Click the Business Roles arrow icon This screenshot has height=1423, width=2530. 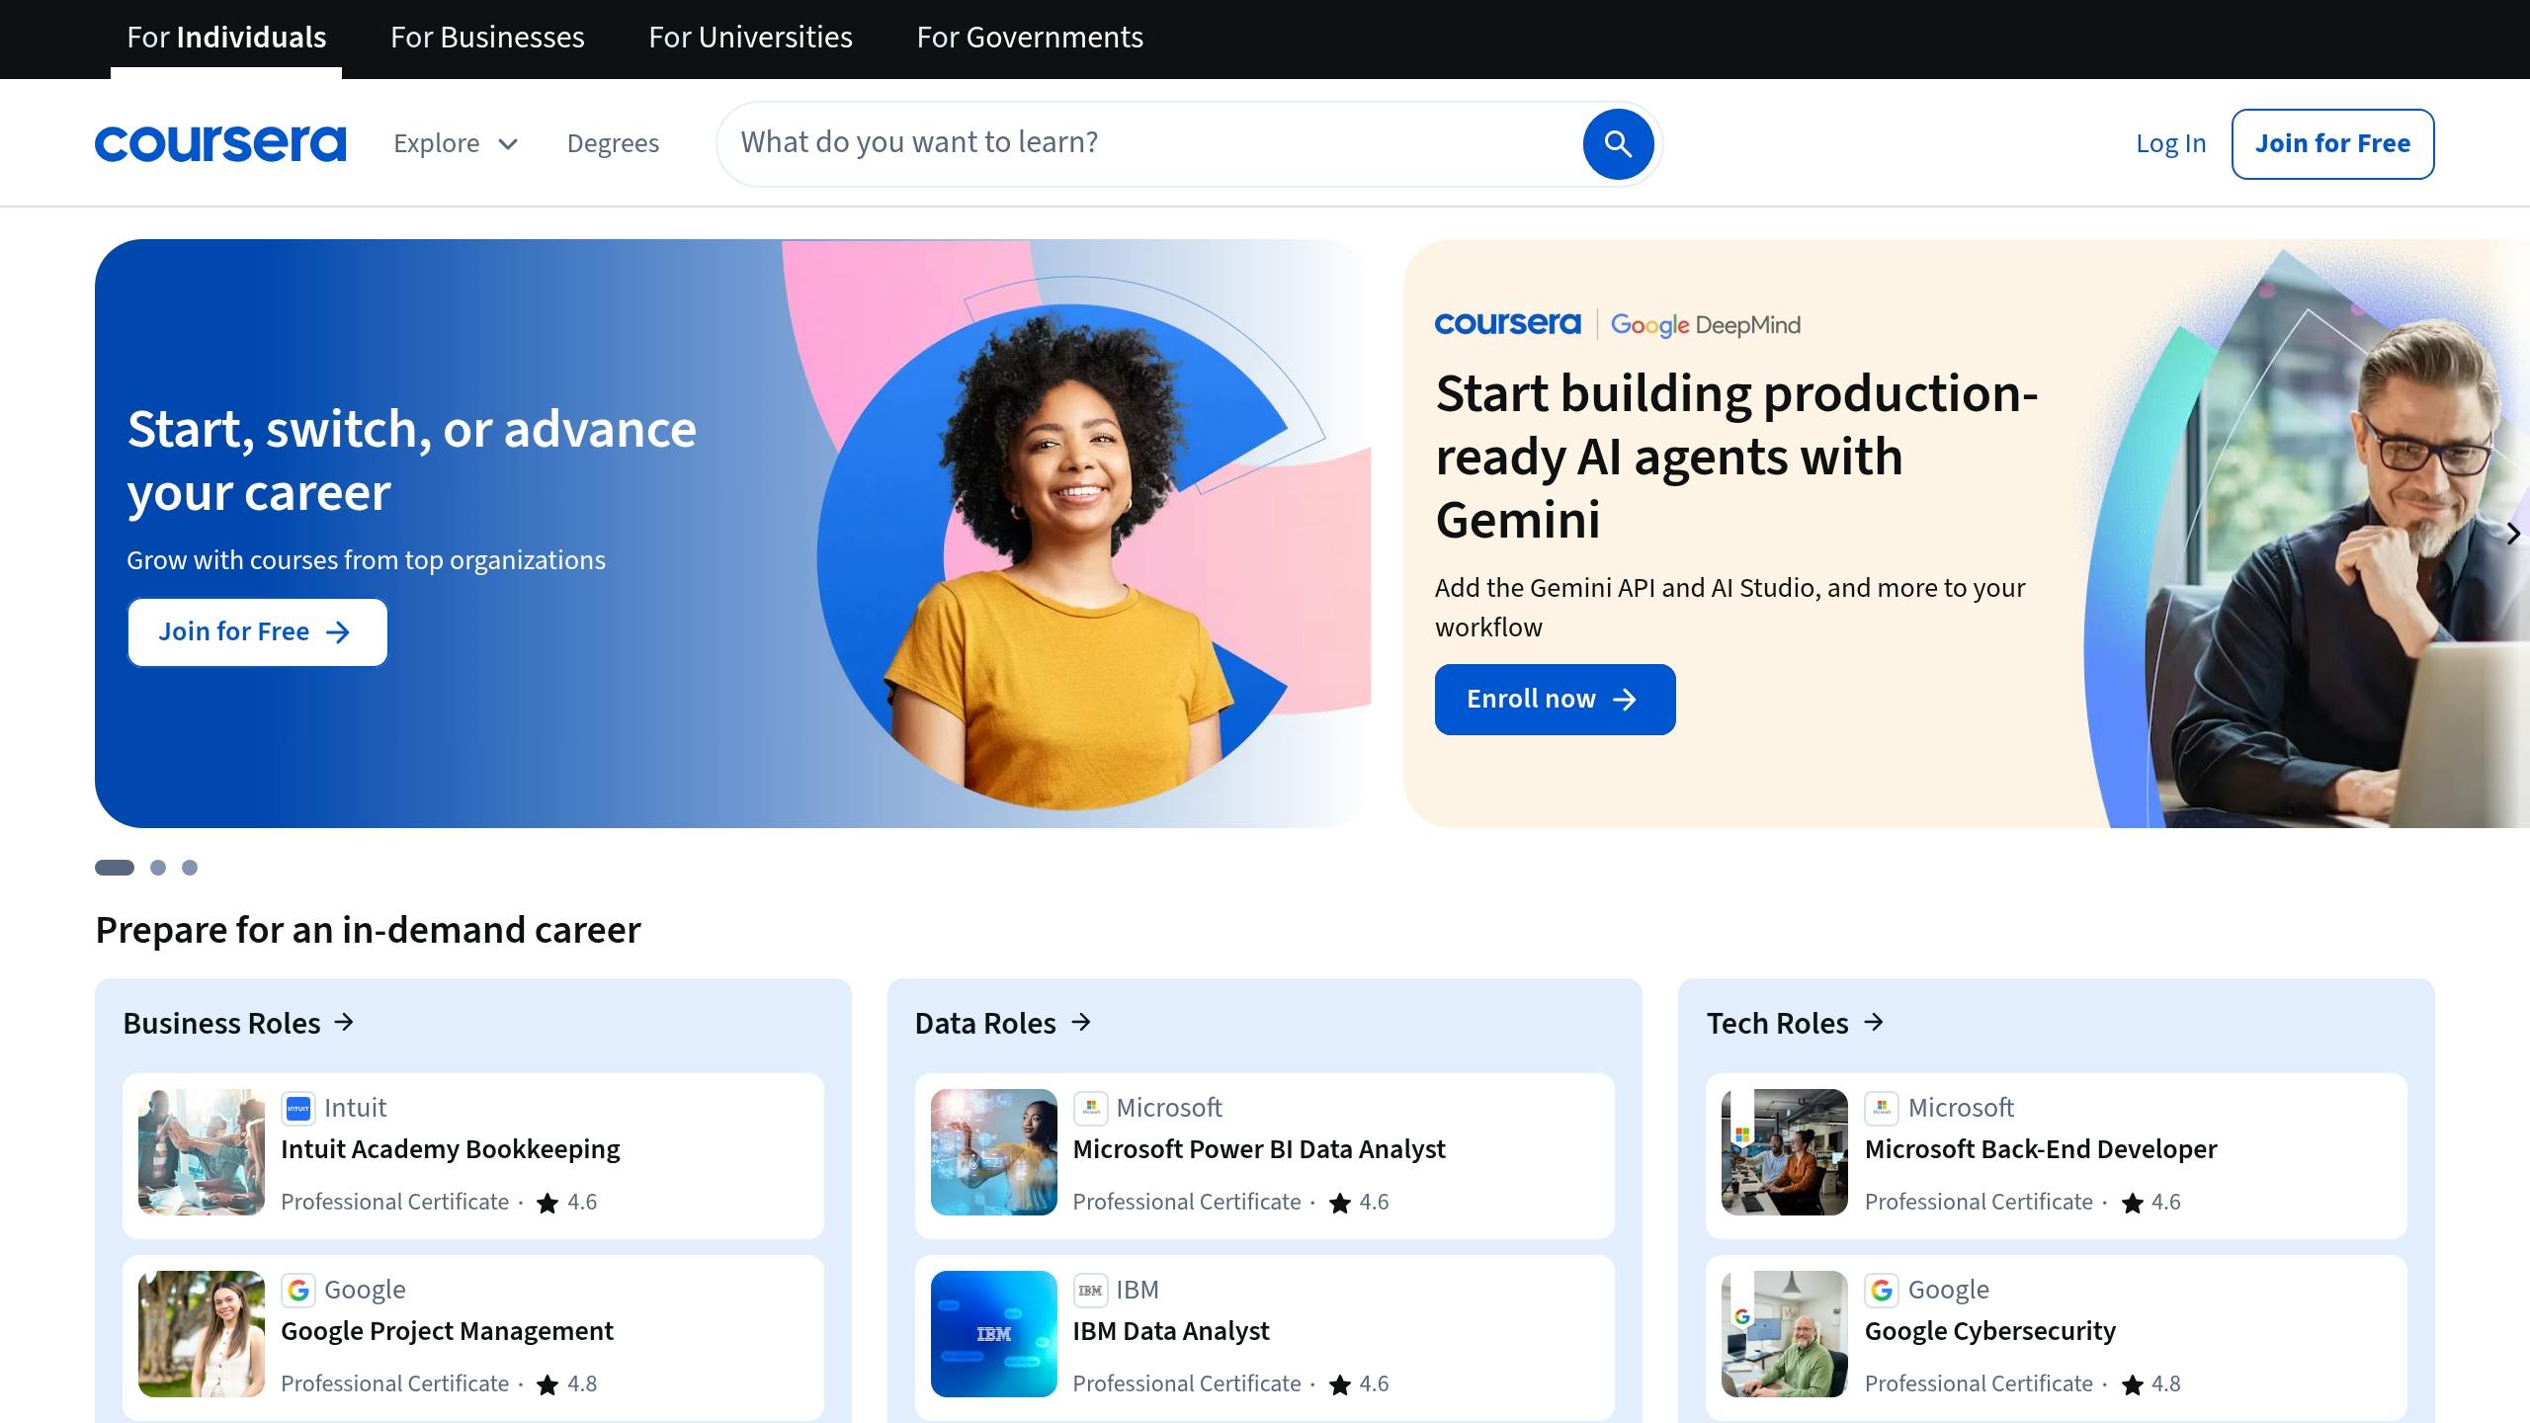344,1022
